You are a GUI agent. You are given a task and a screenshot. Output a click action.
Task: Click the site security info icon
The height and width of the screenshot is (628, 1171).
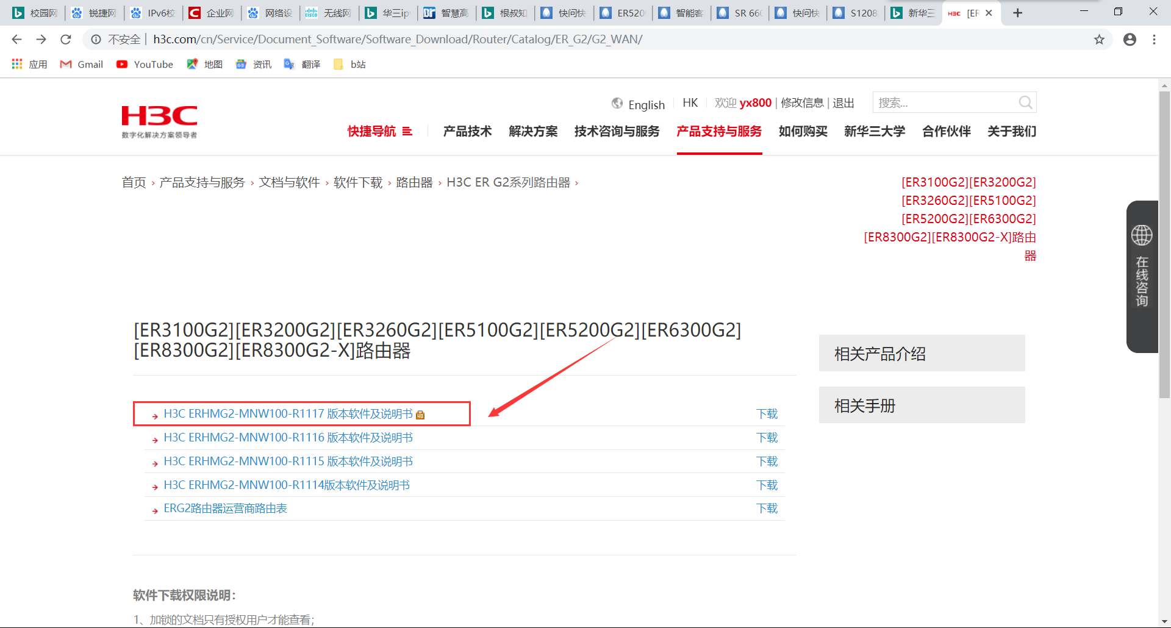[x=96, y=40]
